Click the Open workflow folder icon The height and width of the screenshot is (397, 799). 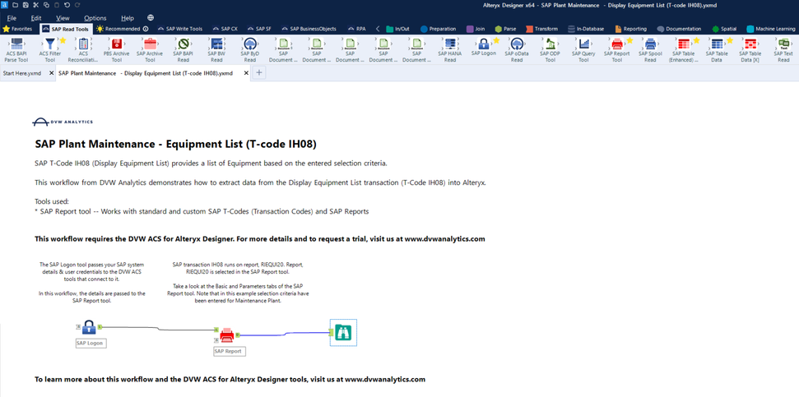(16, 5)
